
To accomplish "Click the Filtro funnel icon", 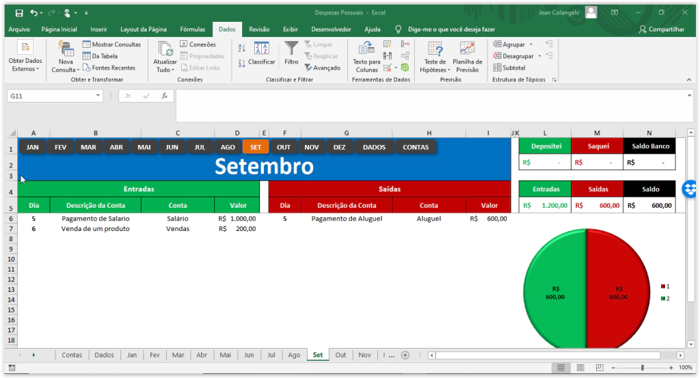I will tap(291, 49).
